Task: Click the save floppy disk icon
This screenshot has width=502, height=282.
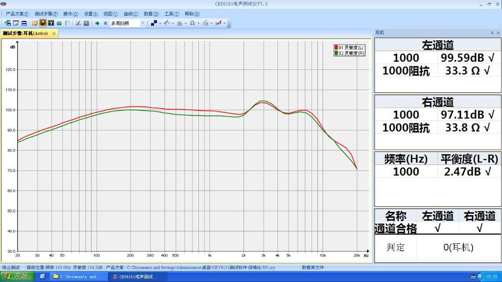Action: point(43,23)
